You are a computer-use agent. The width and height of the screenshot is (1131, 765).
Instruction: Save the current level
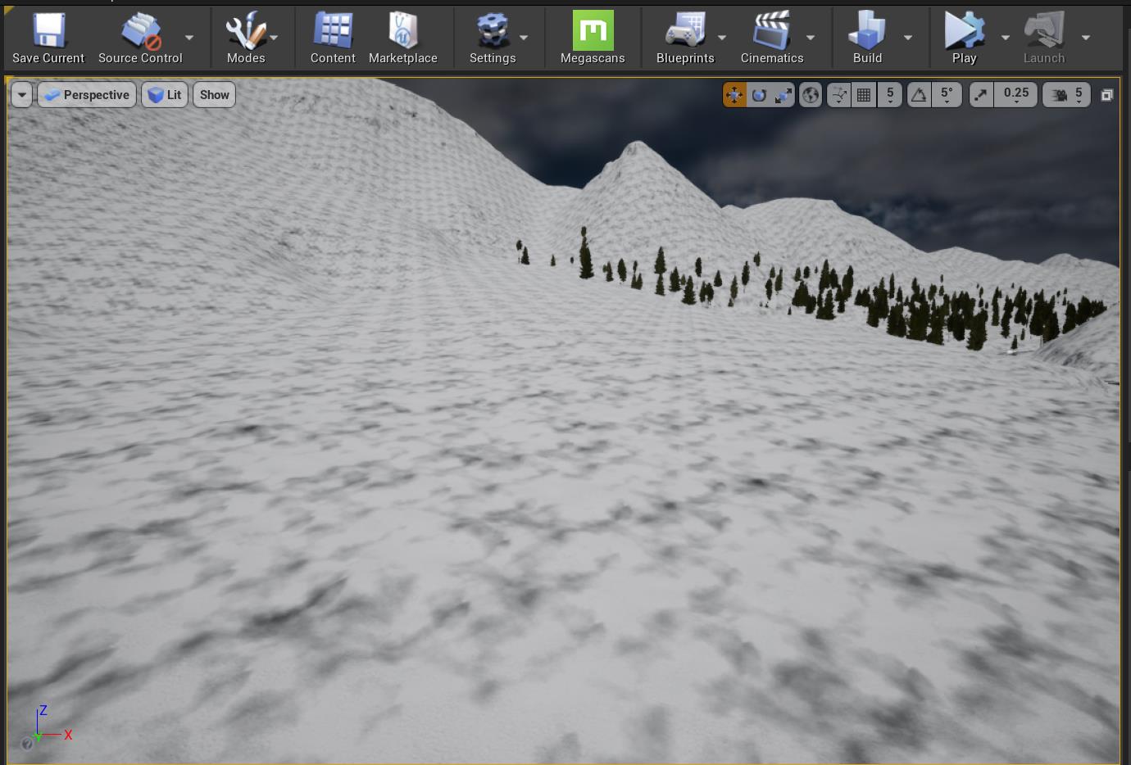pyautogui.click(x=48, y=38)
